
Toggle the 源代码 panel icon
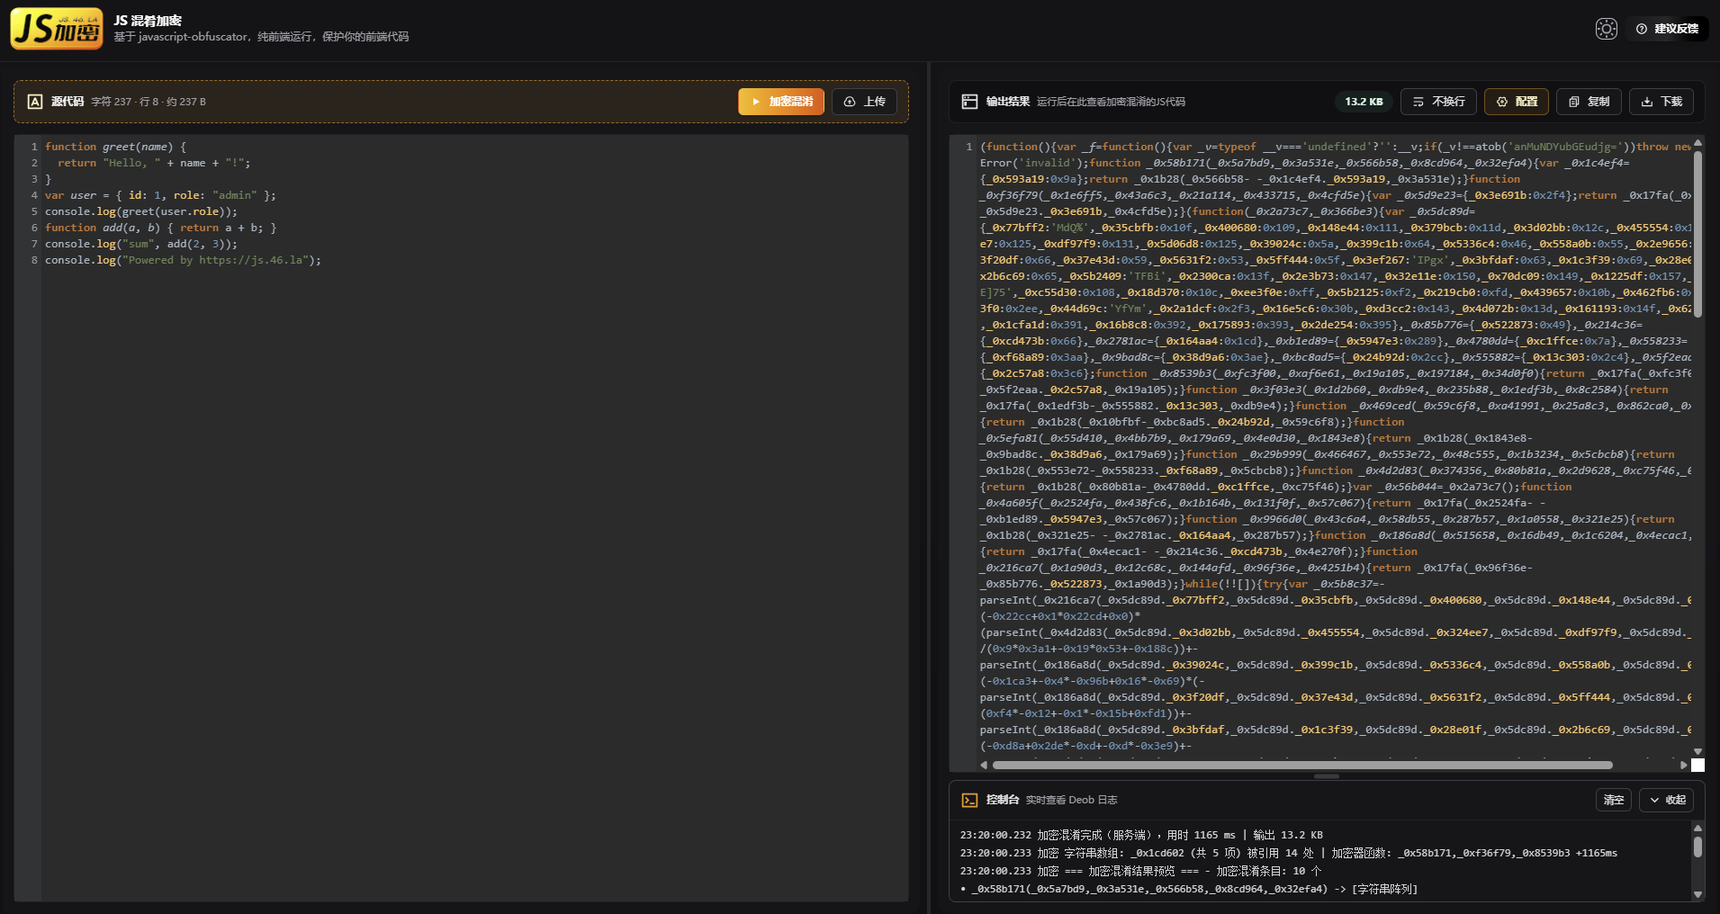tap(35, 101)
